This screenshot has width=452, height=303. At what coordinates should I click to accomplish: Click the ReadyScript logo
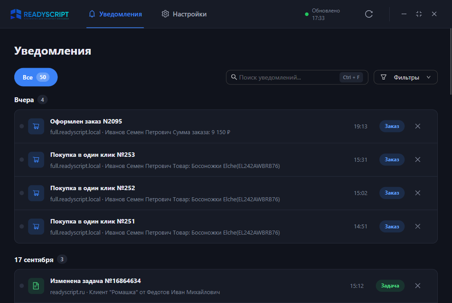pos(40,14)
